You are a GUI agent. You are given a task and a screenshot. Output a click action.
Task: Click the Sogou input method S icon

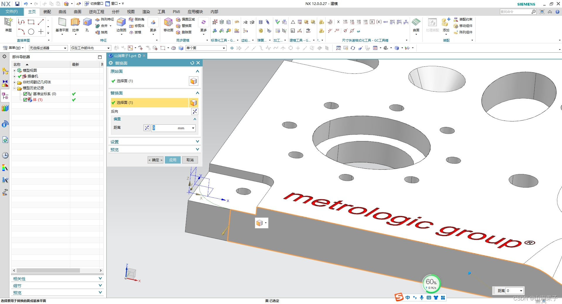click(399, 297)
